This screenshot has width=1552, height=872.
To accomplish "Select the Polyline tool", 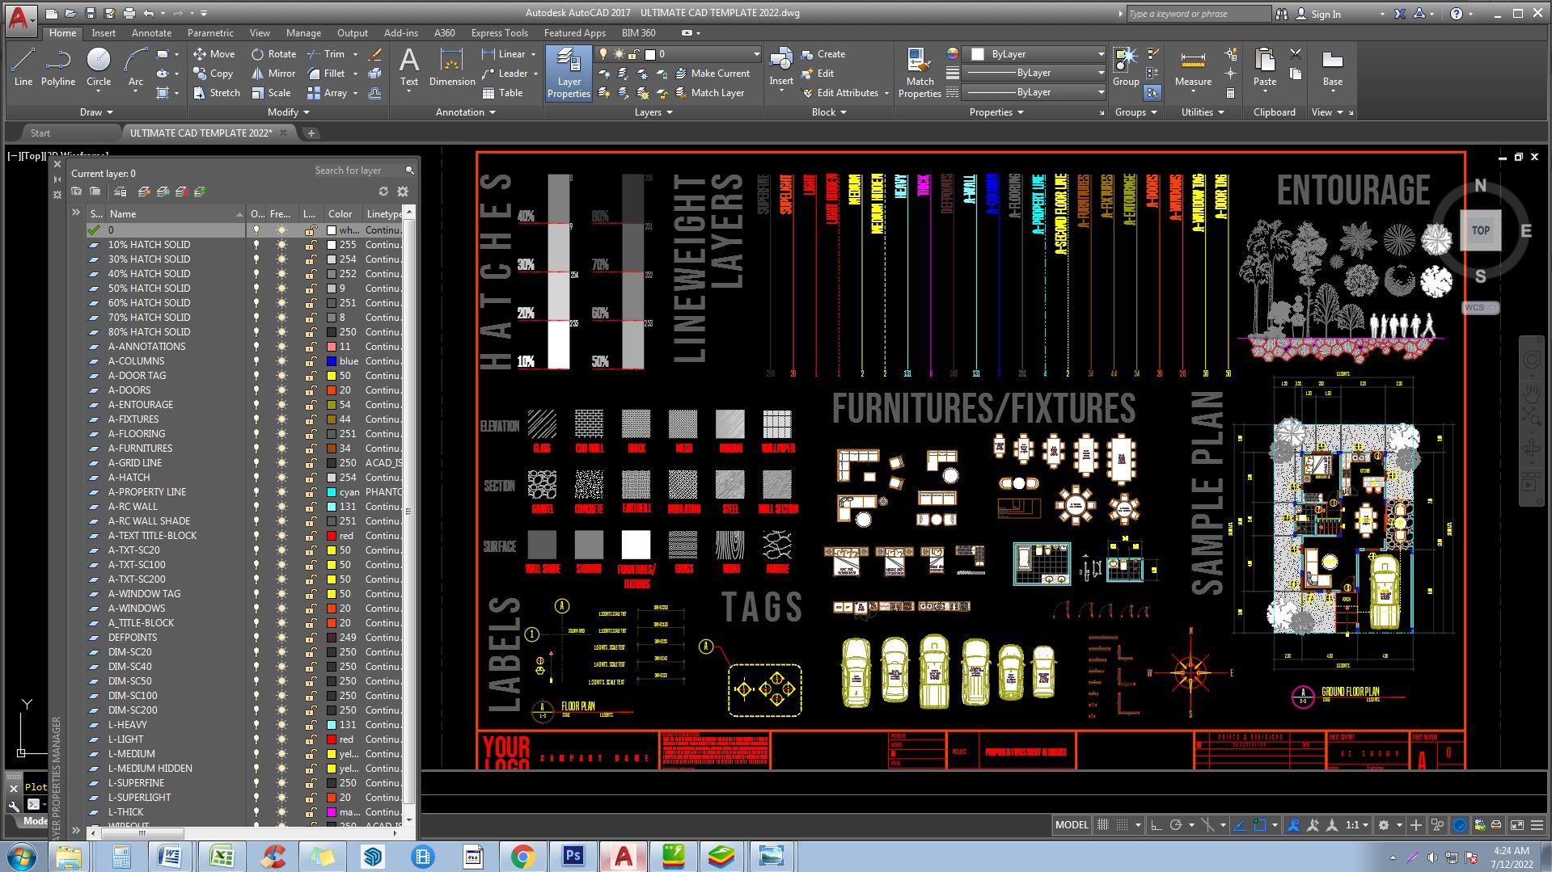I will click(x=57, y=66).
